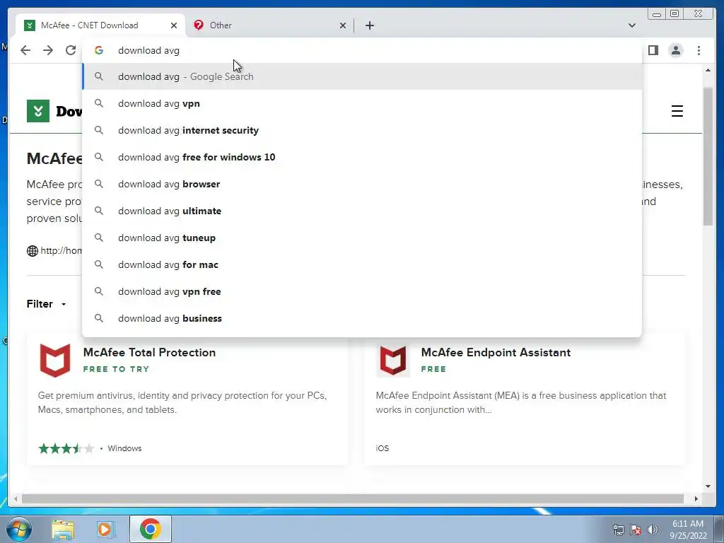Click the McAfee Total Protection shield logo
724x543 pixels.
coord(55,360)
